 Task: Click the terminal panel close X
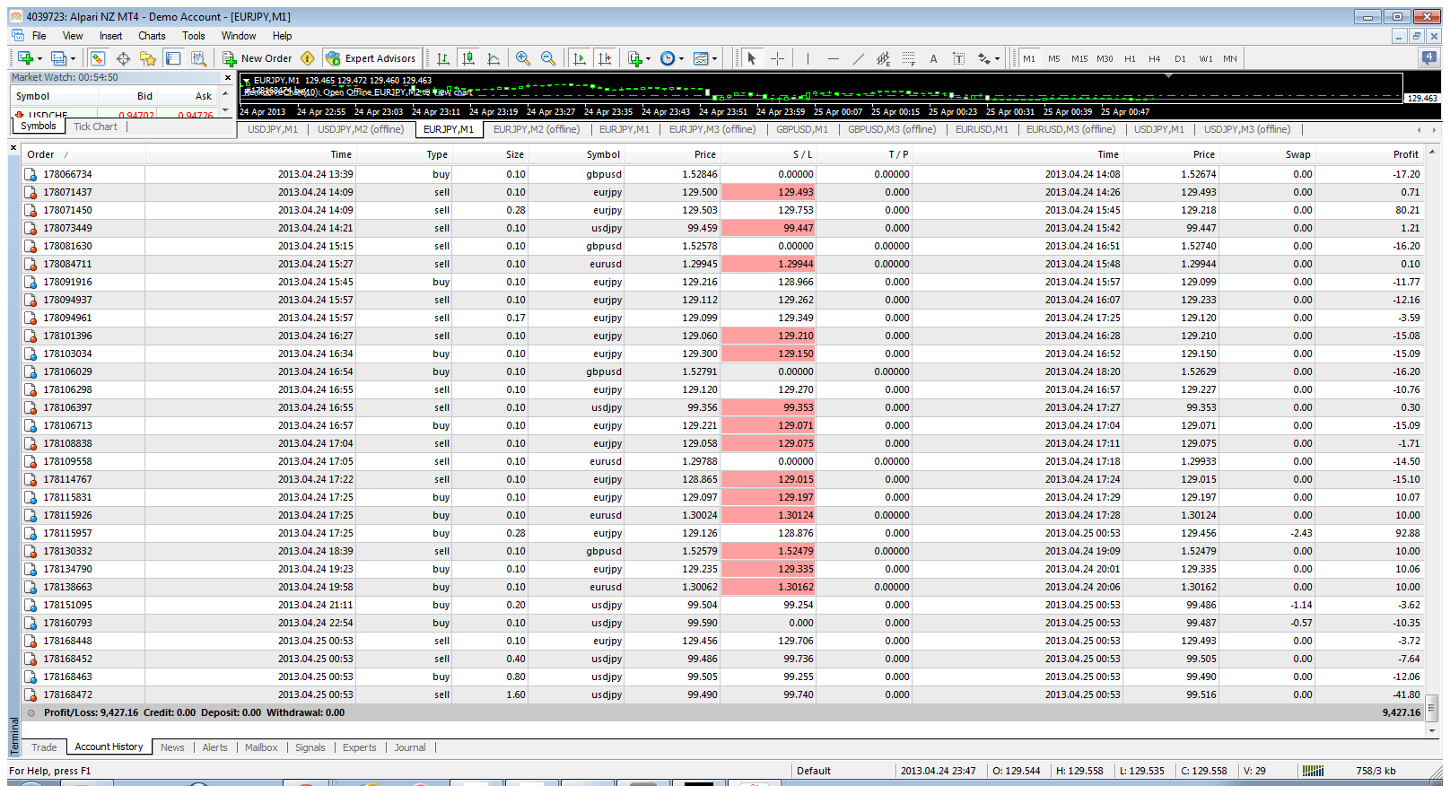coord(13,147)
